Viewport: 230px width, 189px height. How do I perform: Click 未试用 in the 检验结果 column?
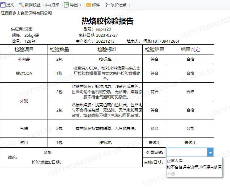[154, 143]
